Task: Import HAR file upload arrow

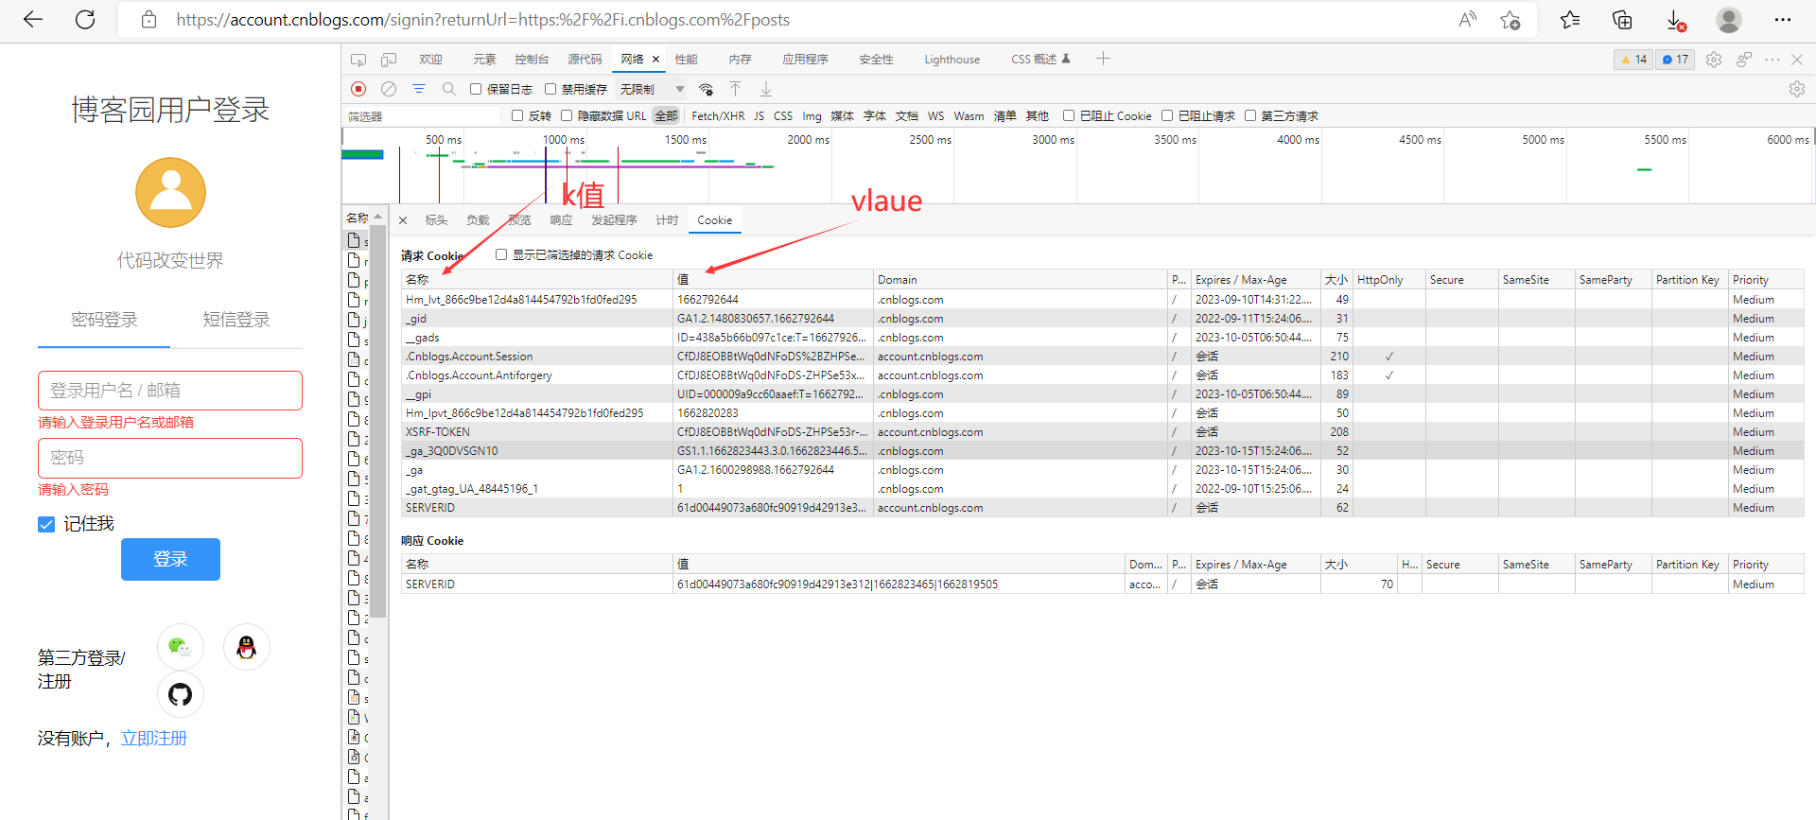Action: click(735, 89)
